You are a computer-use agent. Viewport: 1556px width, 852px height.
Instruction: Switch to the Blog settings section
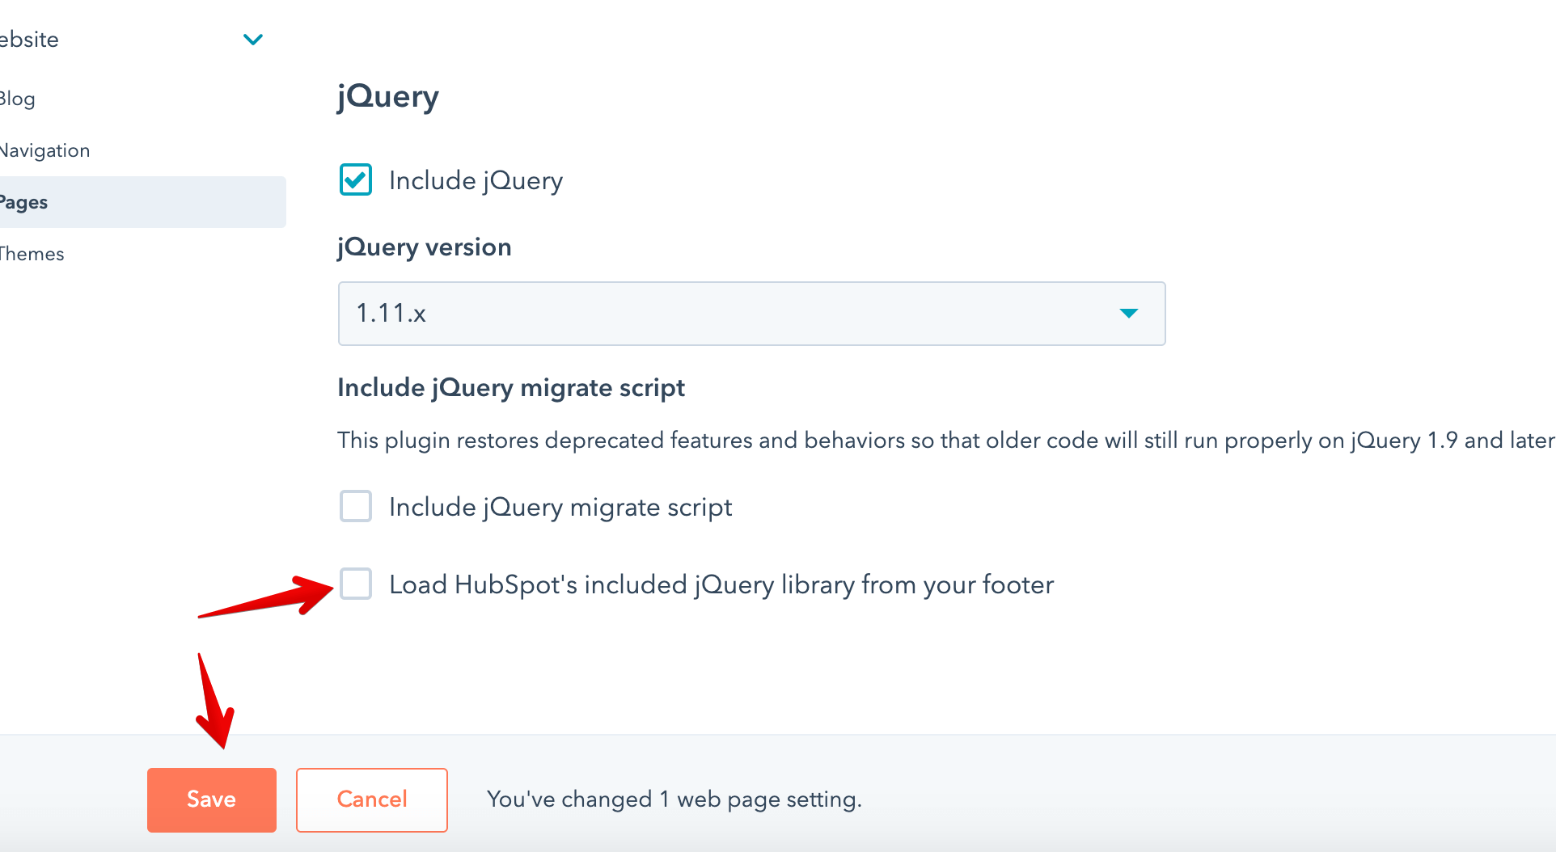(x=18, y=98)
